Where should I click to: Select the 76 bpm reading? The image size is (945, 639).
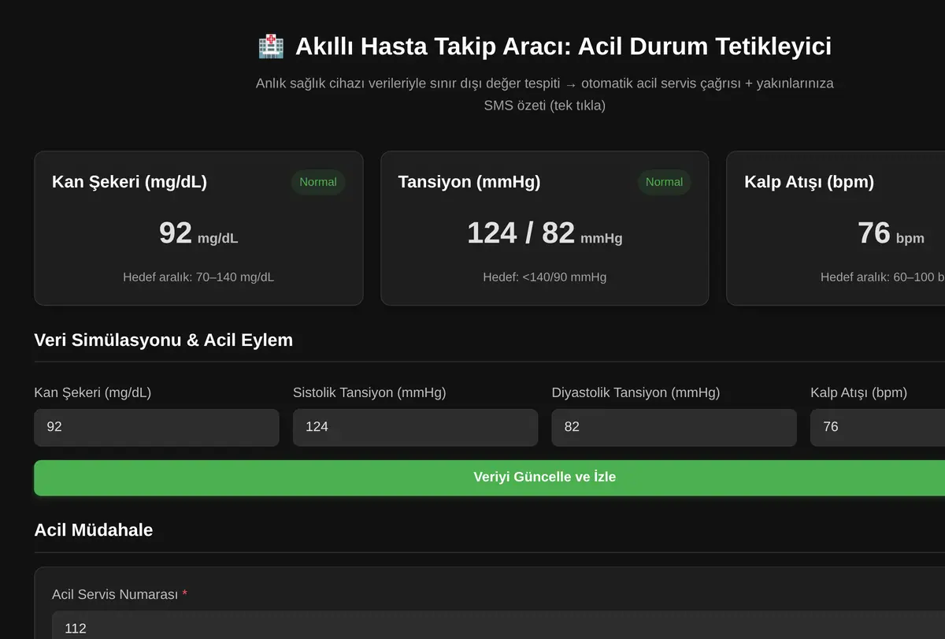(x=891, y=234)
